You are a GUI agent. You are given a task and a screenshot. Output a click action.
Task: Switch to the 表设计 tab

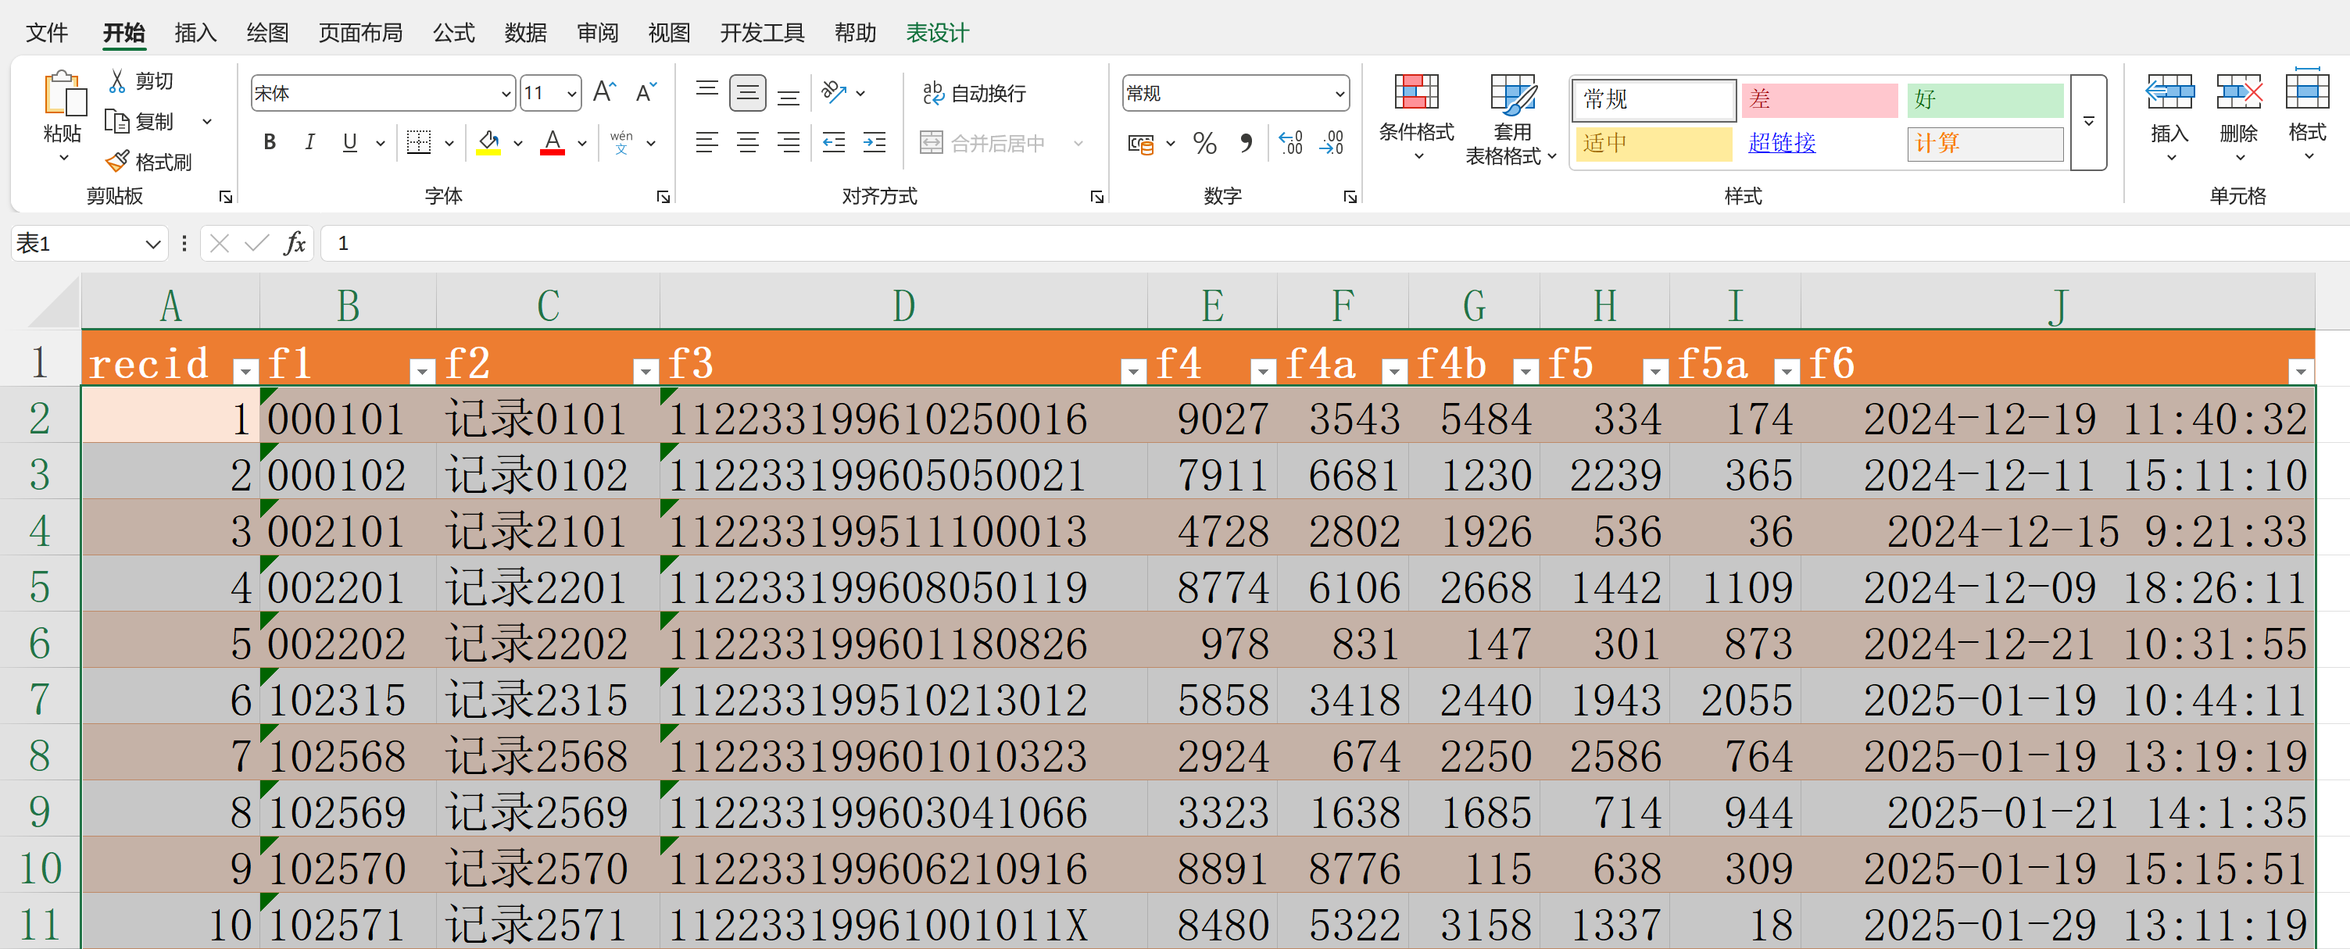tap(937, 34)
